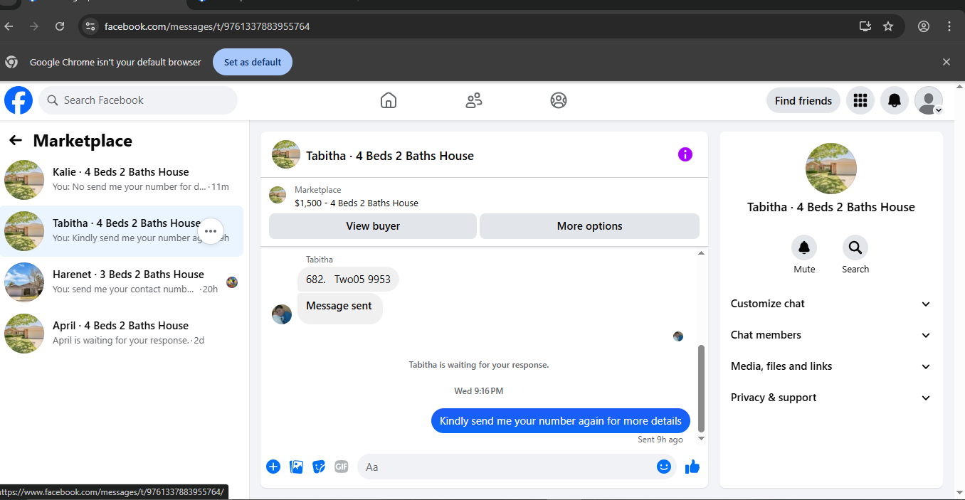
Task: Reload the page in Chrome
Action: [x=60, y=26]
